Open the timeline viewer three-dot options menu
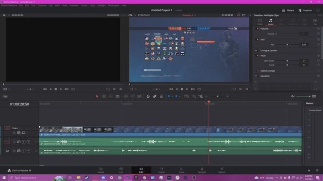The image size is (323, 181). pyautogui.click(x=249, y=15)
